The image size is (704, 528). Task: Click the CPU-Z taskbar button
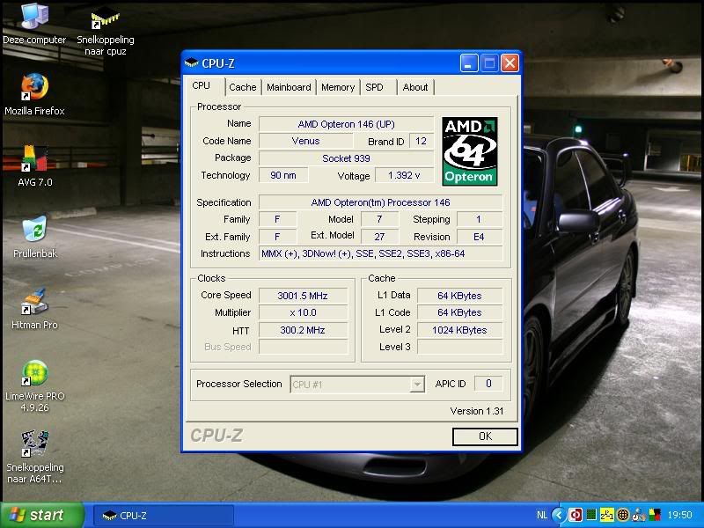coord(164,516)
